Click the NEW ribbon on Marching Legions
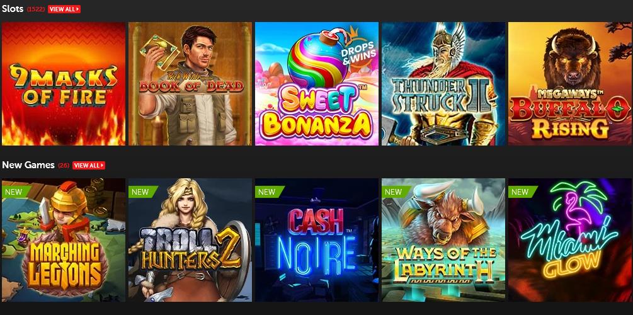The width and height of the screenshot is (633, 315). pos(16,192)
